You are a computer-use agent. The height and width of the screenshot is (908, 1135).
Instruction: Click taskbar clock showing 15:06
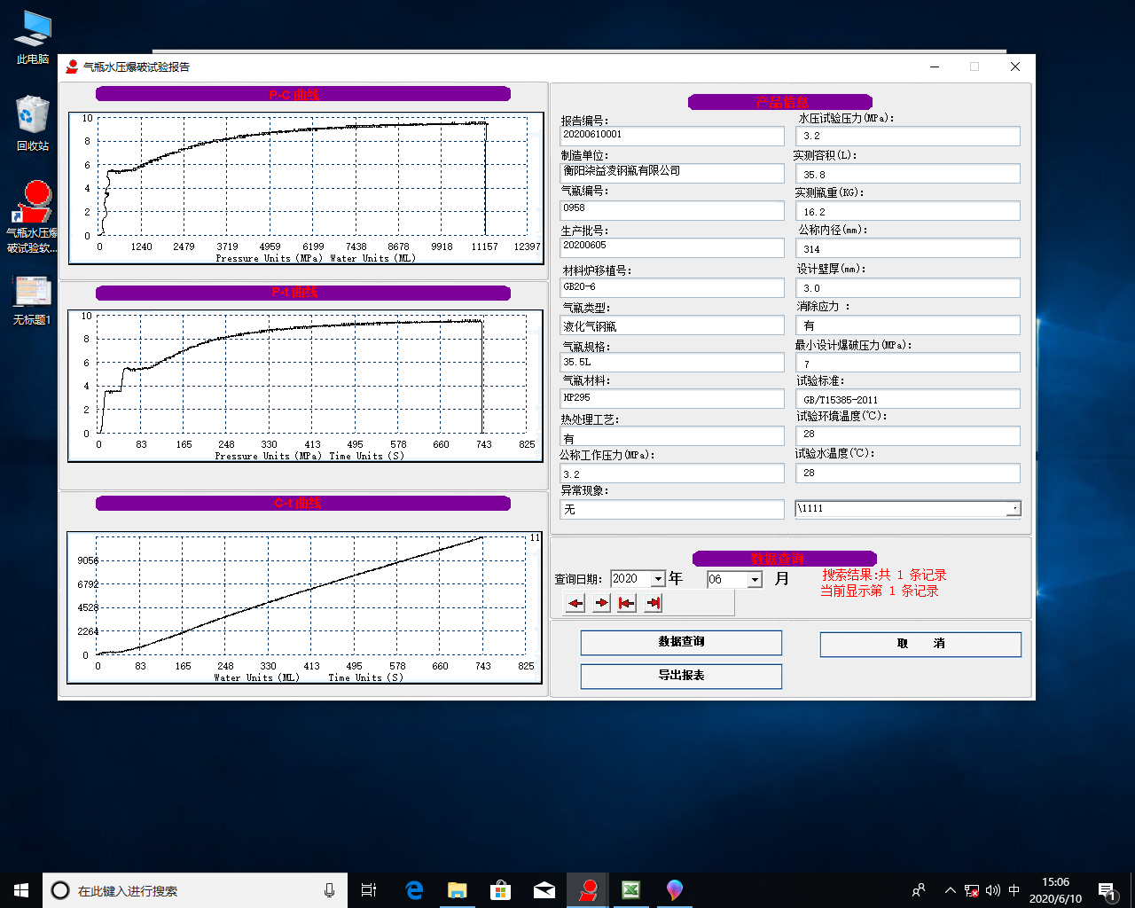point(1055,890)
